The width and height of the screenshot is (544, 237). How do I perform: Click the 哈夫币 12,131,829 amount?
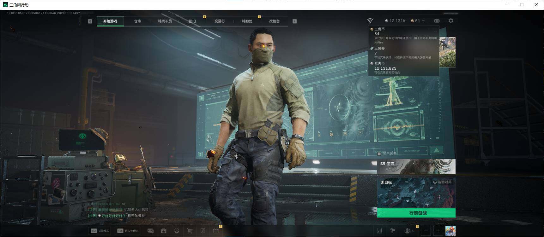click(x=385, y=68)
